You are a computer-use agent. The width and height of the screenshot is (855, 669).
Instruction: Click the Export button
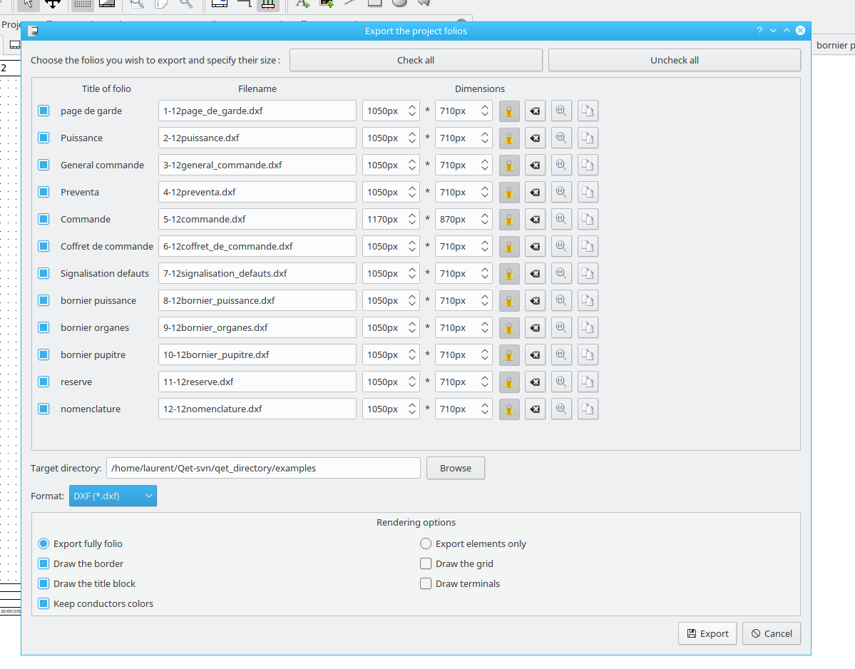(x=707, y=633)
